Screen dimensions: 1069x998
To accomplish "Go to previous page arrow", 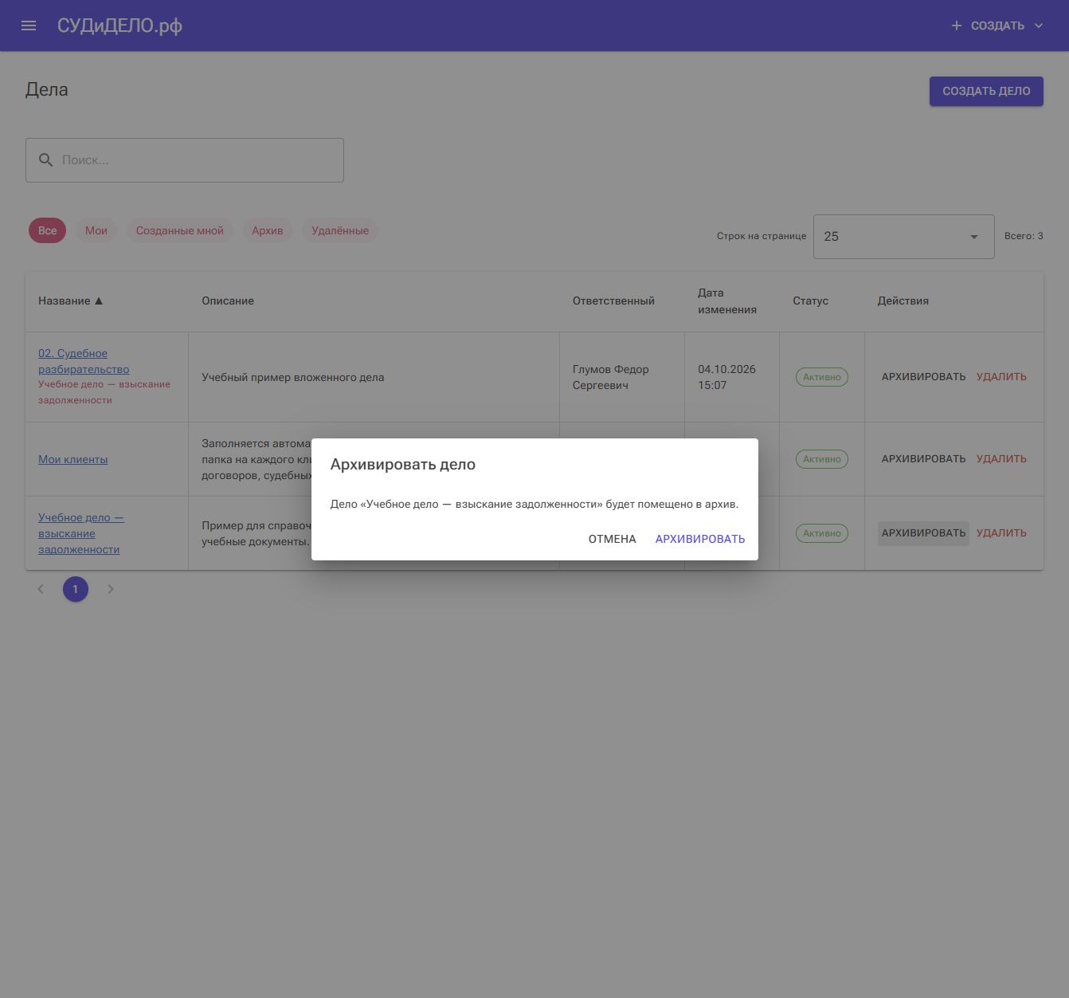I will tap(41, 589).
